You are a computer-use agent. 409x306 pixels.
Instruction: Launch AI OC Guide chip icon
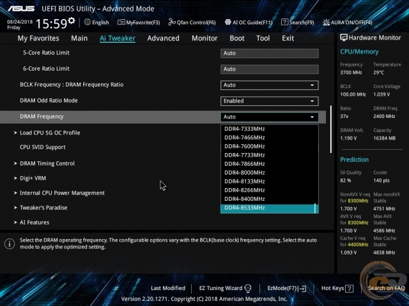[228, 22]
